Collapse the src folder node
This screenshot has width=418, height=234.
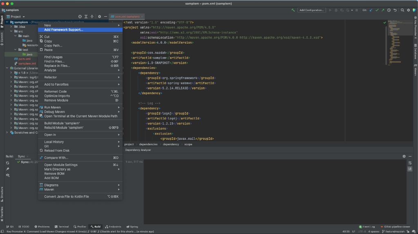click(11, 31)
